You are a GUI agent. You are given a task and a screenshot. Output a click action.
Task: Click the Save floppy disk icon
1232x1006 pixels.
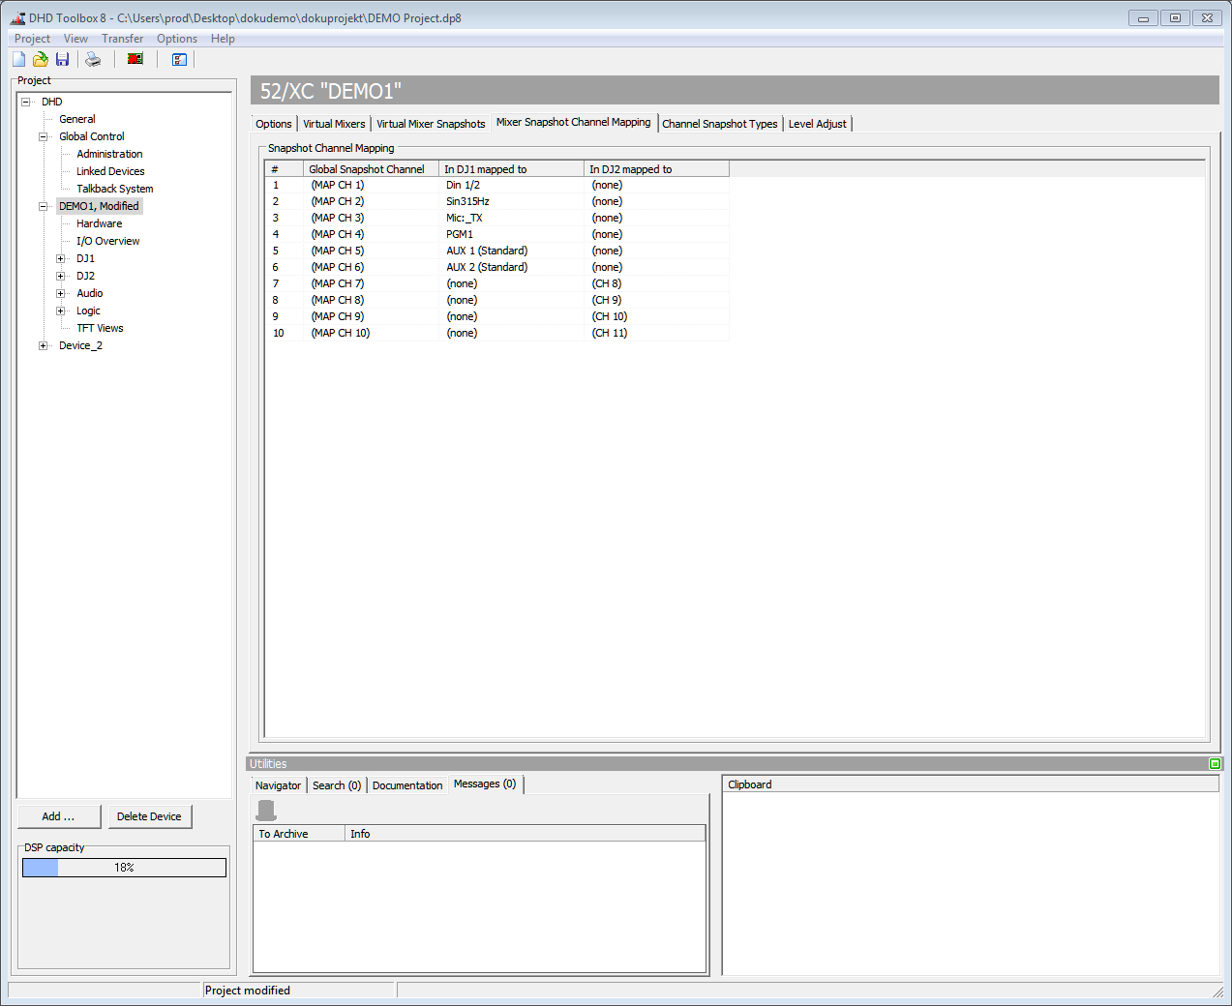point(62,60)
